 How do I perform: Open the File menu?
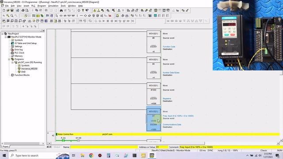pos(7,6)
